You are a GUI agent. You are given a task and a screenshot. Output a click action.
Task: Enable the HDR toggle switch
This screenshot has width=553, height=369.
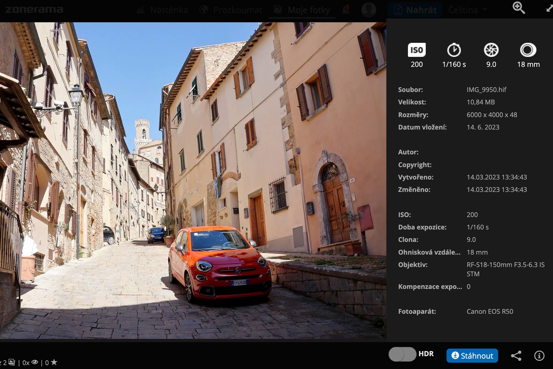[x=402, y=354]
